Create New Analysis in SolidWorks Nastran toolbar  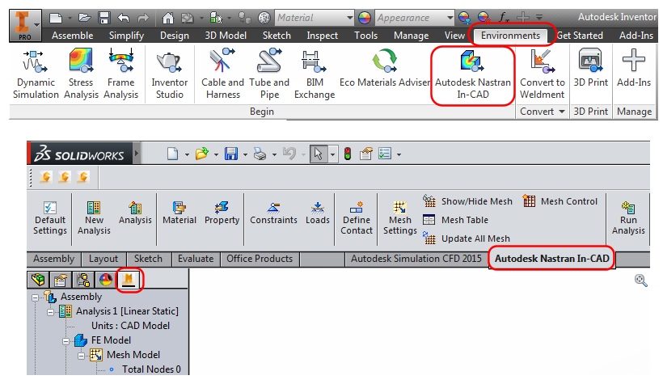(x=94, y=218)
